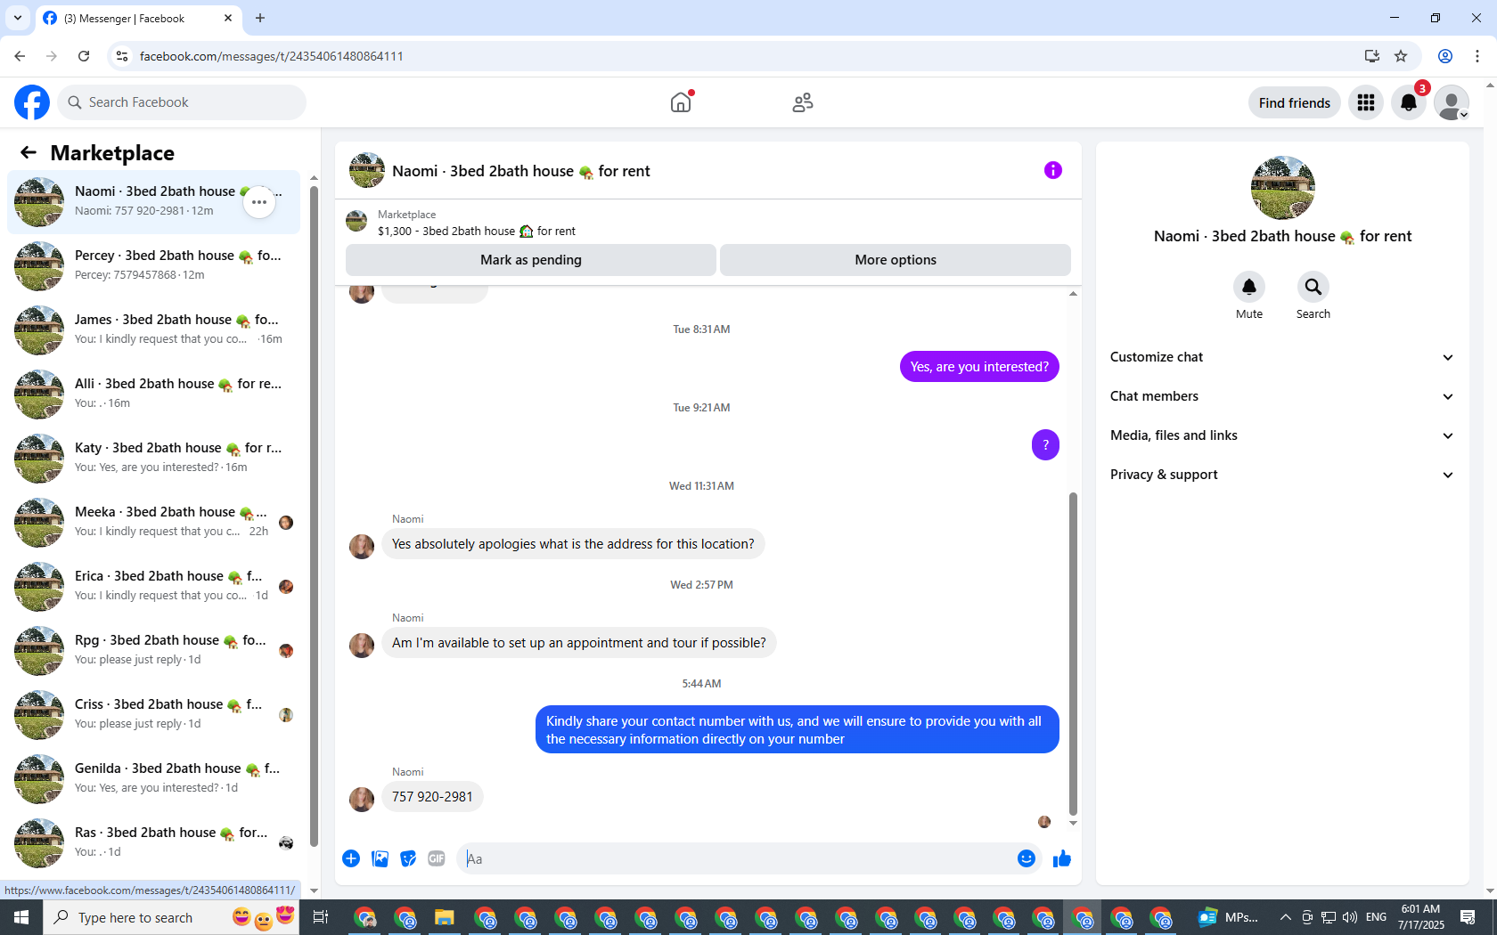Click the browser address bar URL
1497x935 pixels.
click(x=272, y=56)
